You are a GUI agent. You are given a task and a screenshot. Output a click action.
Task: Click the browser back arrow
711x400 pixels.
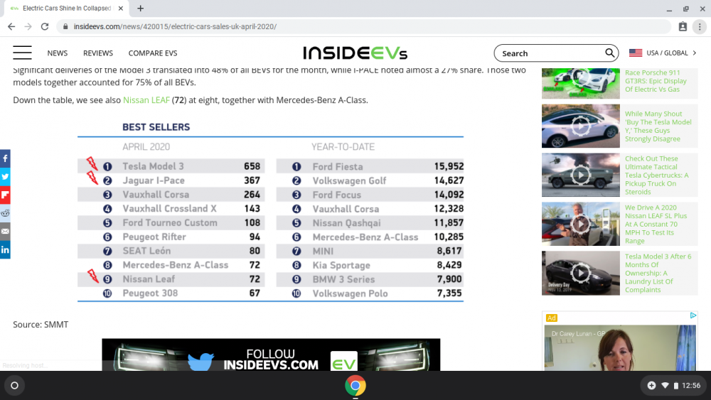11,27
